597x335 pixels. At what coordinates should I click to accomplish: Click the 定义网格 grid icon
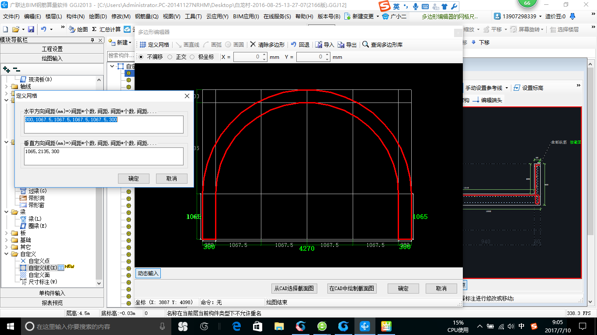[x=143, y=44]
